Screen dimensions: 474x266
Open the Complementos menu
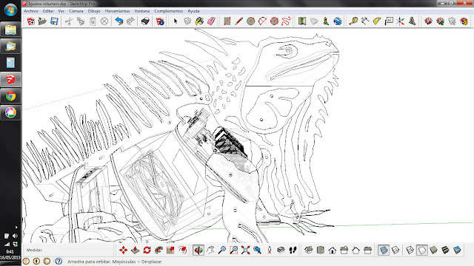point(169,11)
